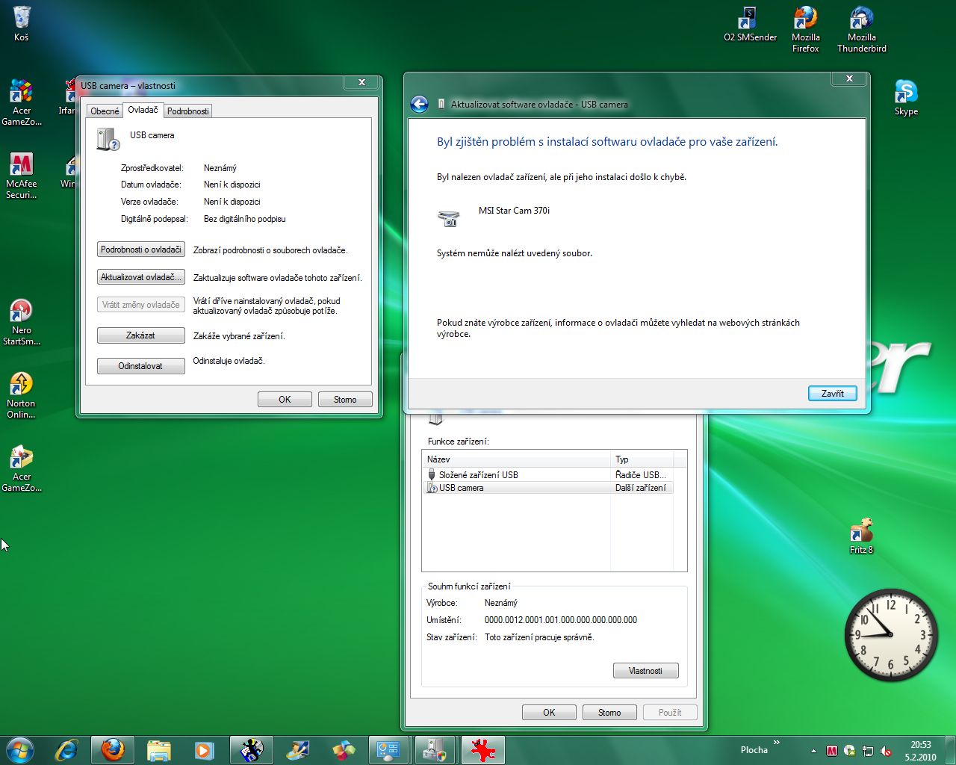Click Aktualizovat ovladač button
The width and height of the screenshot is (956, 765).
click(140, 277)
